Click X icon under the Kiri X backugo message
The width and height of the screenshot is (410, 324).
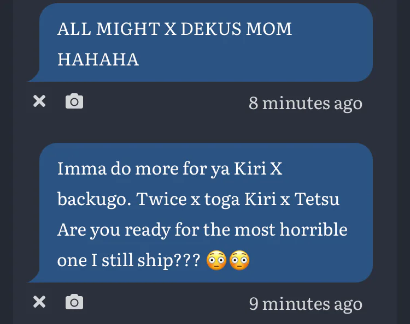(x=39, y=302)
